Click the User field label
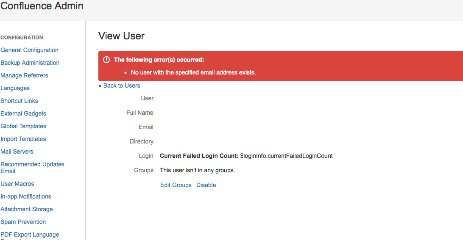 coord(147,98)
